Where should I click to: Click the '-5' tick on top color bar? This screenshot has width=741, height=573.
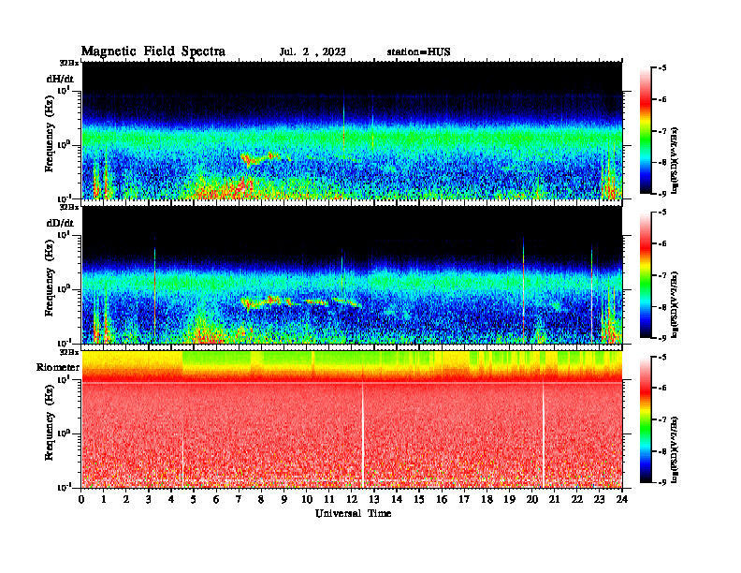(662, 68)
